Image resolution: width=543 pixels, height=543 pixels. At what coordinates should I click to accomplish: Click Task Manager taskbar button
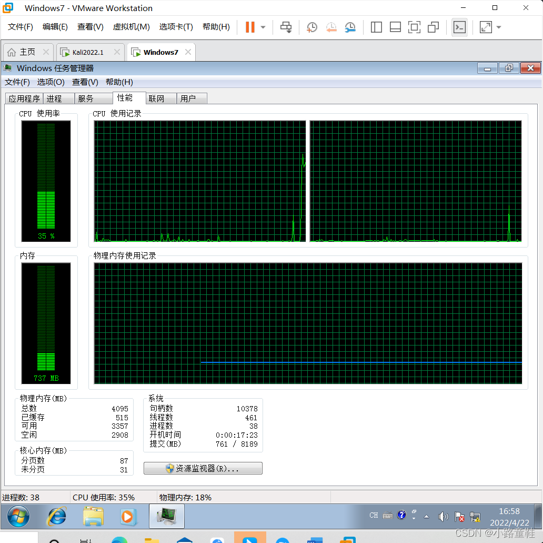[167, 516]
